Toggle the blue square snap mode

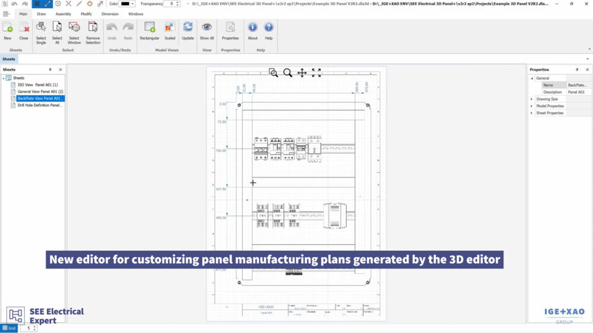(x=37, y=4)
